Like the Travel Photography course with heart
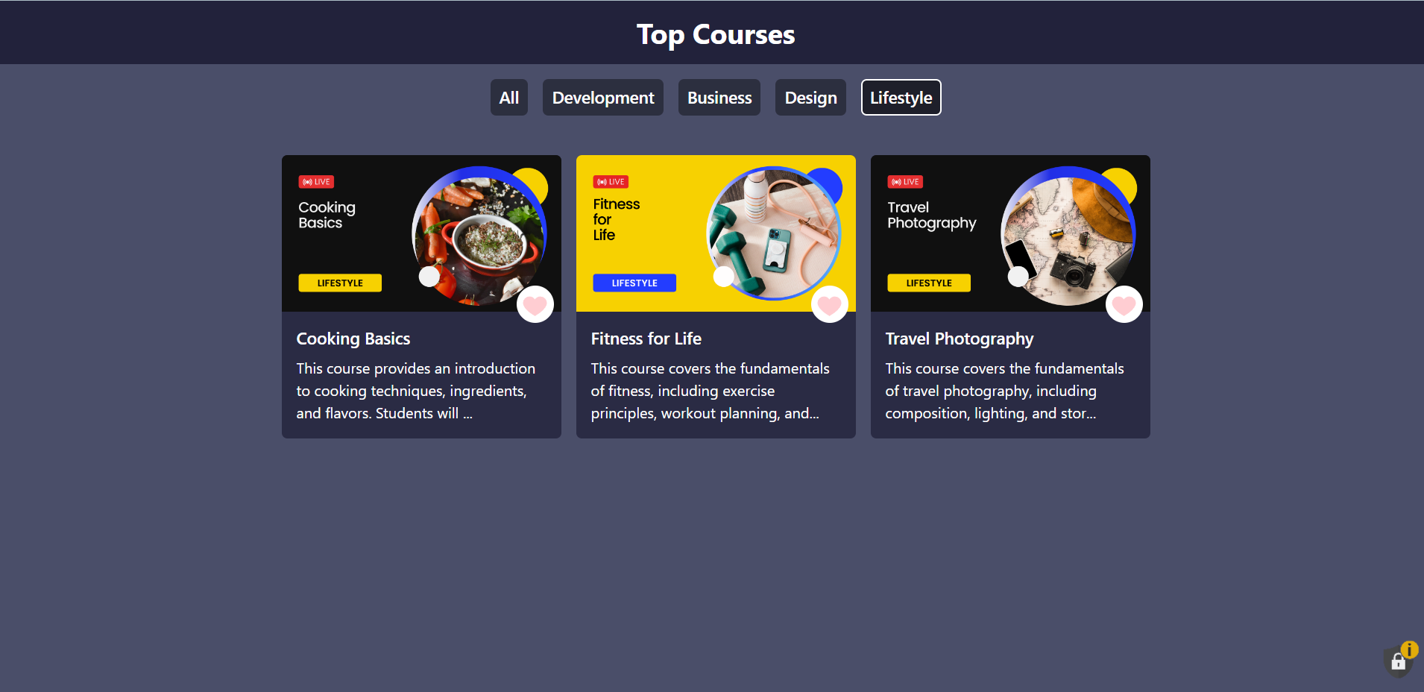Screen dimensions: 1424x692 1124,304
